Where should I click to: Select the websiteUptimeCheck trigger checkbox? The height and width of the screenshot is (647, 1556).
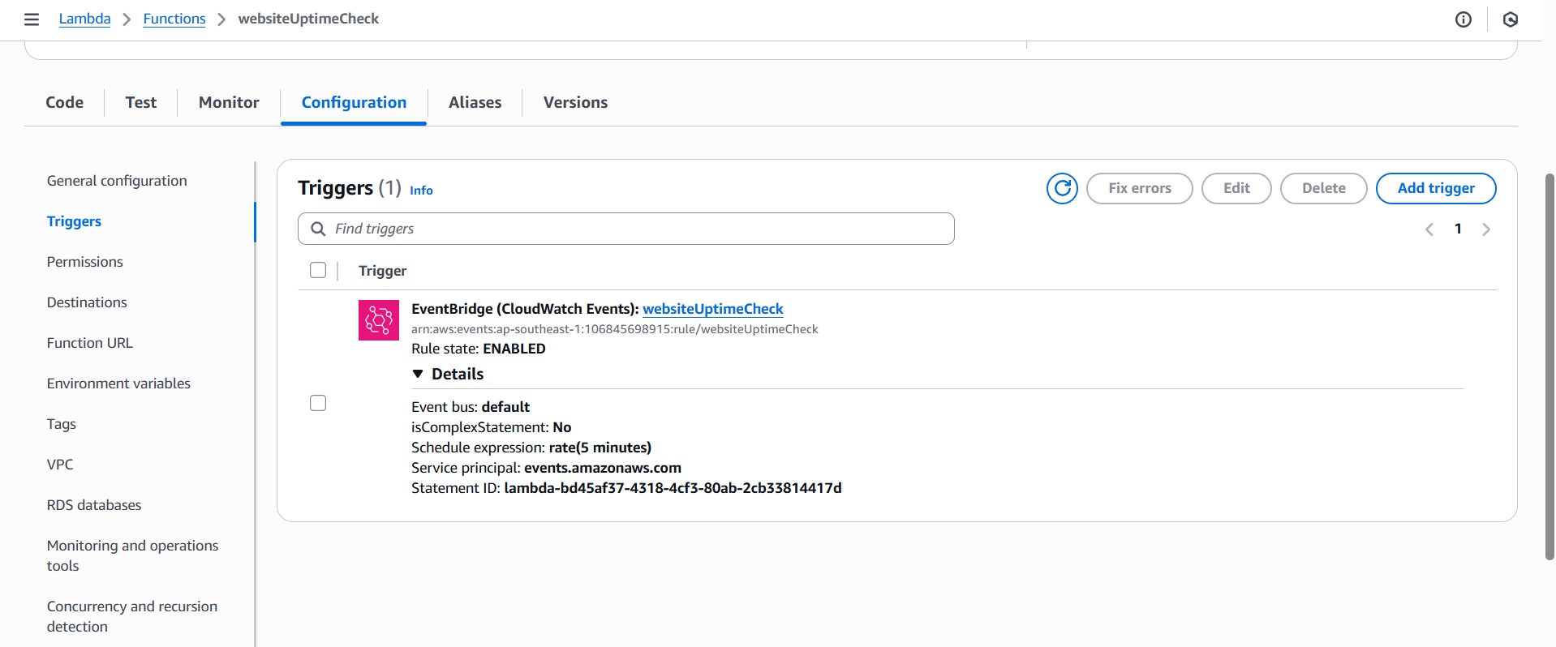[318, 403]
